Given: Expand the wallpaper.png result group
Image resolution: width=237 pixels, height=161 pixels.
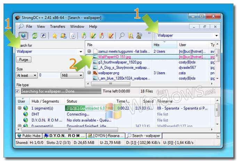Looking at the screenshot, I should click(x=89, y=73).
